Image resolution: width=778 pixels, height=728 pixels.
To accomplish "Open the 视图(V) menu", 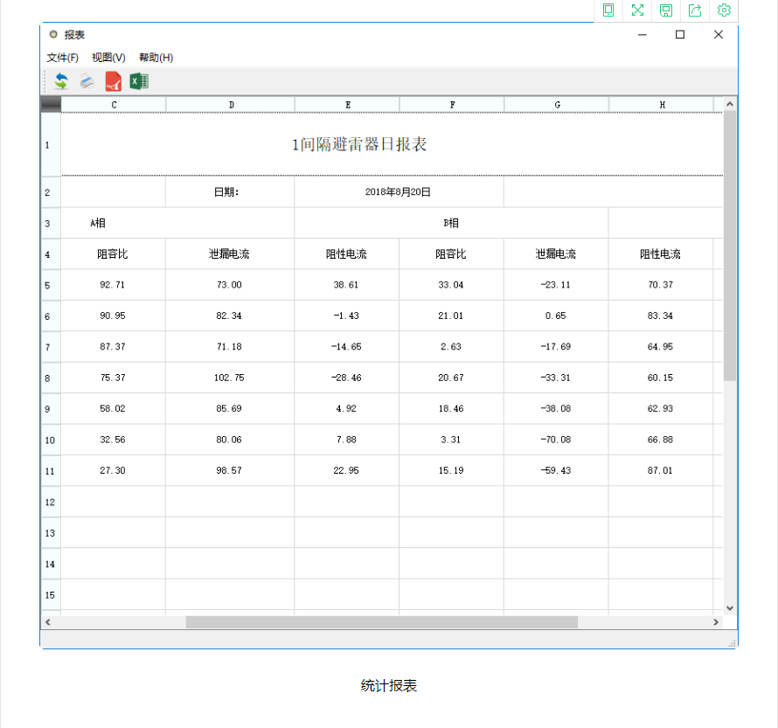I will (x=108, y=58).
